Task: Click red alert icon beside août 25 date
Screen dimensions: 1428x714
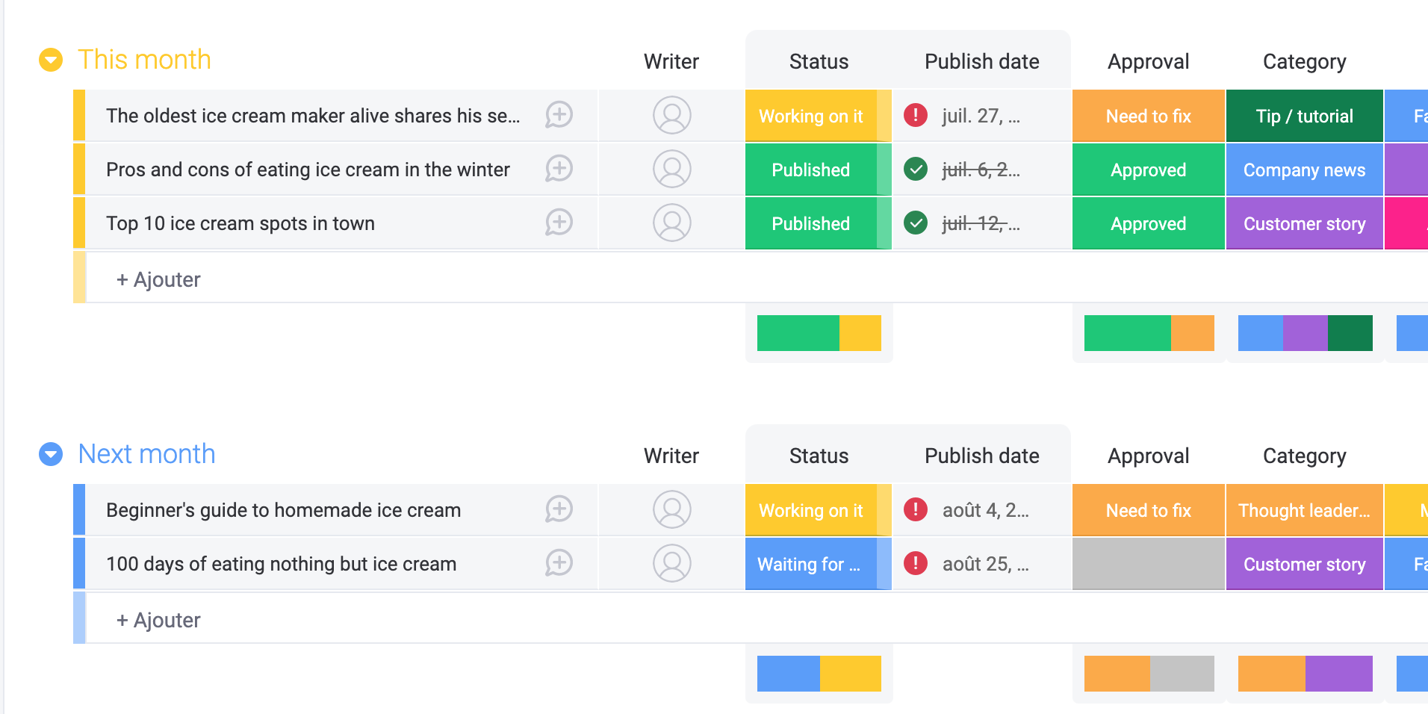Action: (x=916, y=563)
